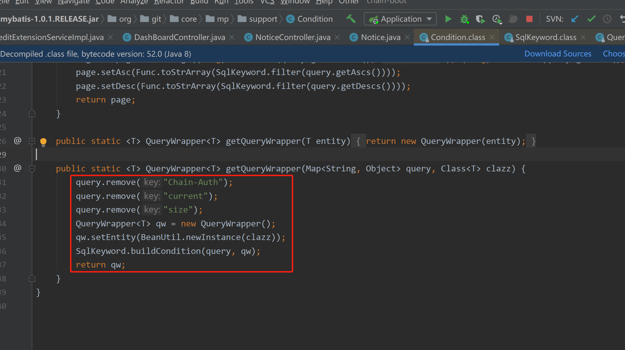Click the 'return page;' statement

click(106, 100)
